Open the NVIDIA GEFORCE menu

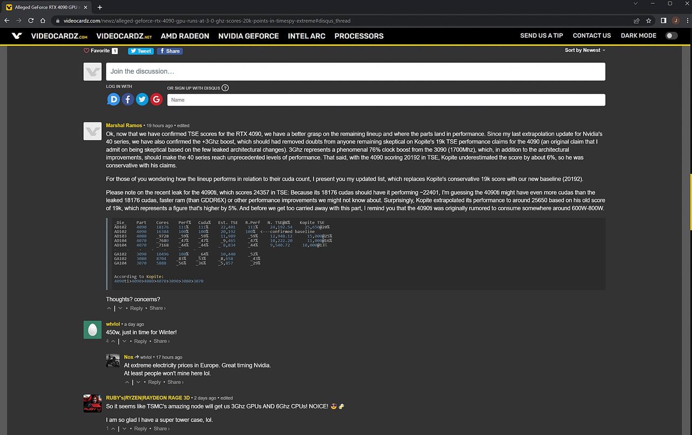click(x=248, y=36)
